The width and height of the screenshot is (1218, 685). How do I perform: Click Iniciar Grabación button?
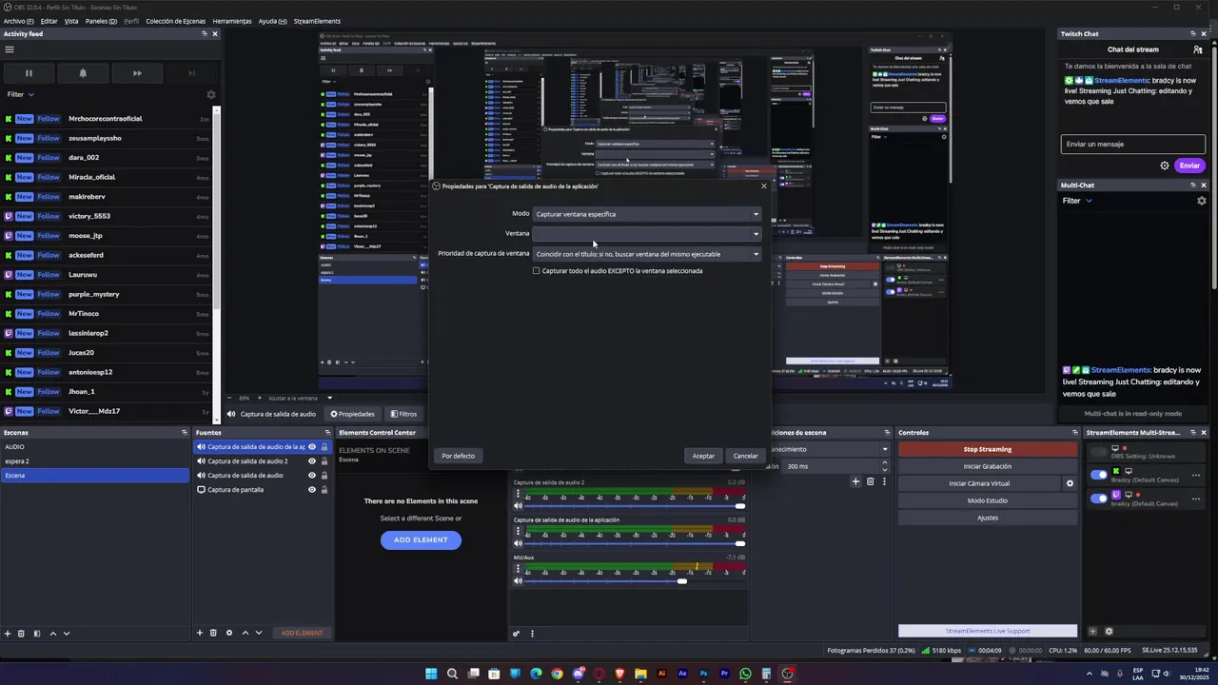pyautogui.click(x=988, y=466)
